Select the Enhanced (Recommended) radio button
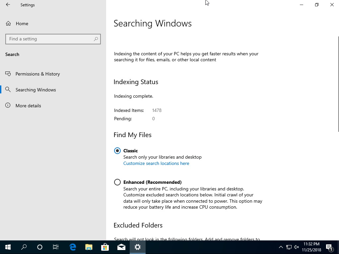Image resolution: width=339 pixels, height=254 pixels. (117, 182)
